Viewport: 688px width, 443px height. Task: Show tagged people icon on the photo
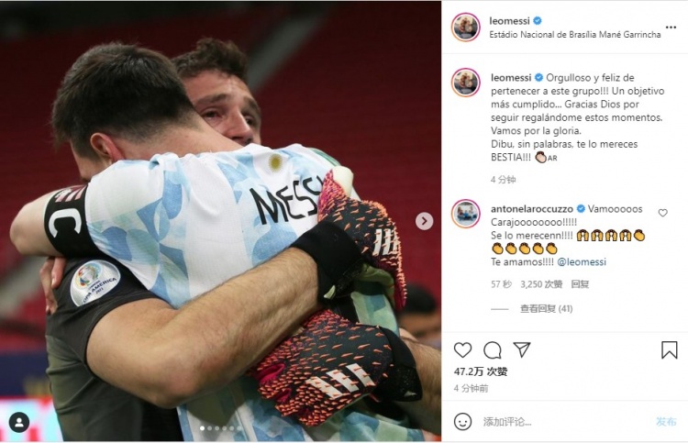pos(19,423)
